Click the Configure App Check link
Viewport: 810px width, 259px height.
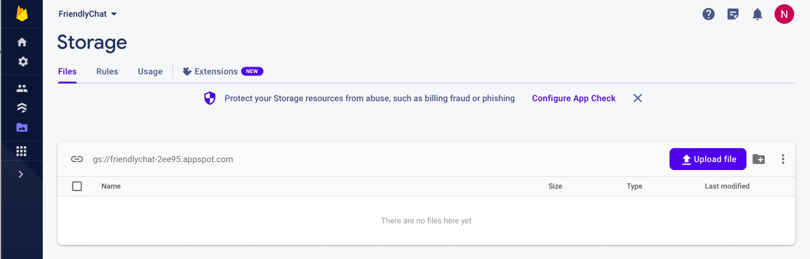pos(573,98)
